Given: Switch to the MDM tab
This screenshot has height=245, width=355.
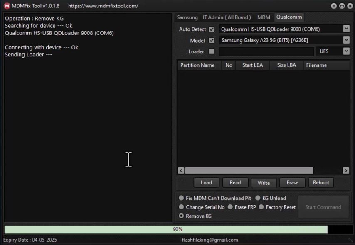Looking at the screenshot, I should [264, 17].
